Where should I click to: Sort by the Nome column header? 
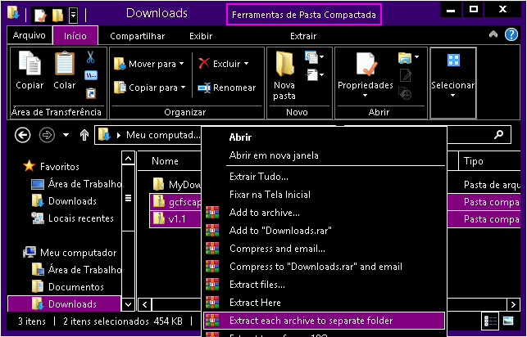pos(165,161)
